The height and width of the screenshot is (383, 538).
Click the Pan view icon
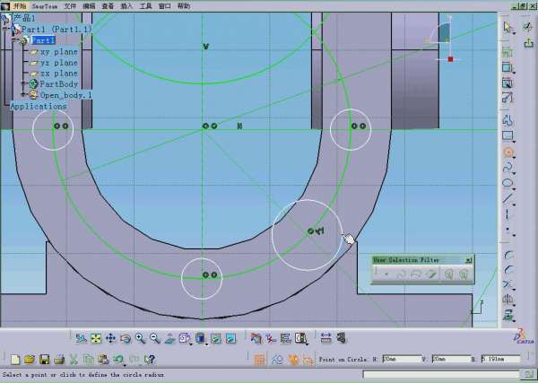(x=110, y=338)
